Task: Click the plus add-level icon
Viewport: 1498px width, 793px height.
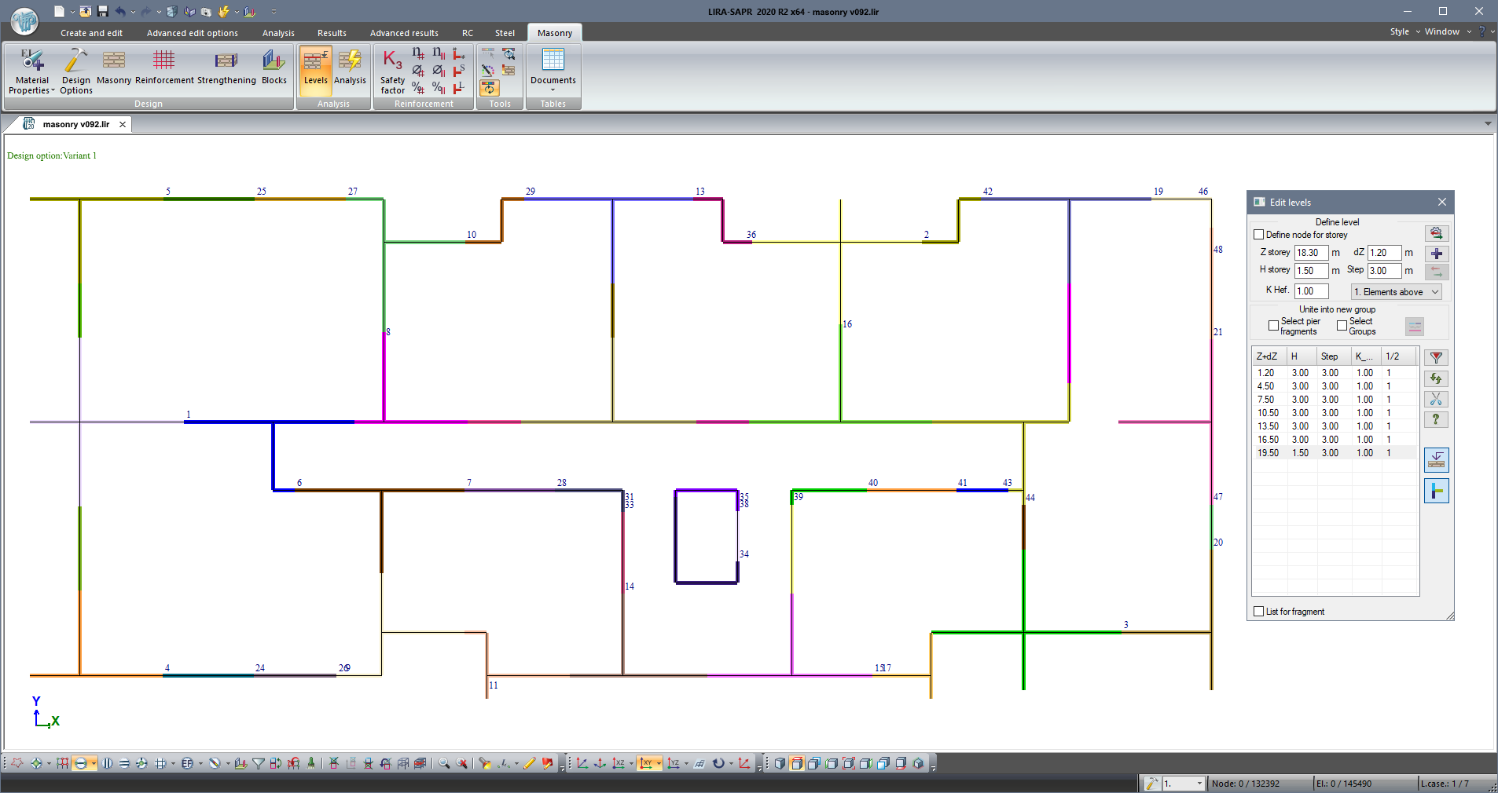Action: [1436, 254]
